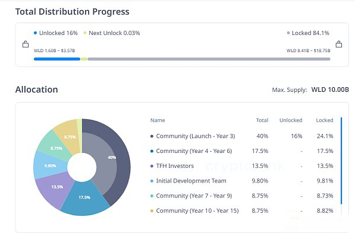Click the Community (Year 7 - Year 9) row
355x233 pixels.
click(x=242, y=196)
